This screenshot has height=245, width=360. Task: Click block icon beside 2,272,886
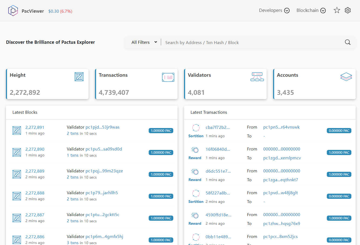point(17,240)
